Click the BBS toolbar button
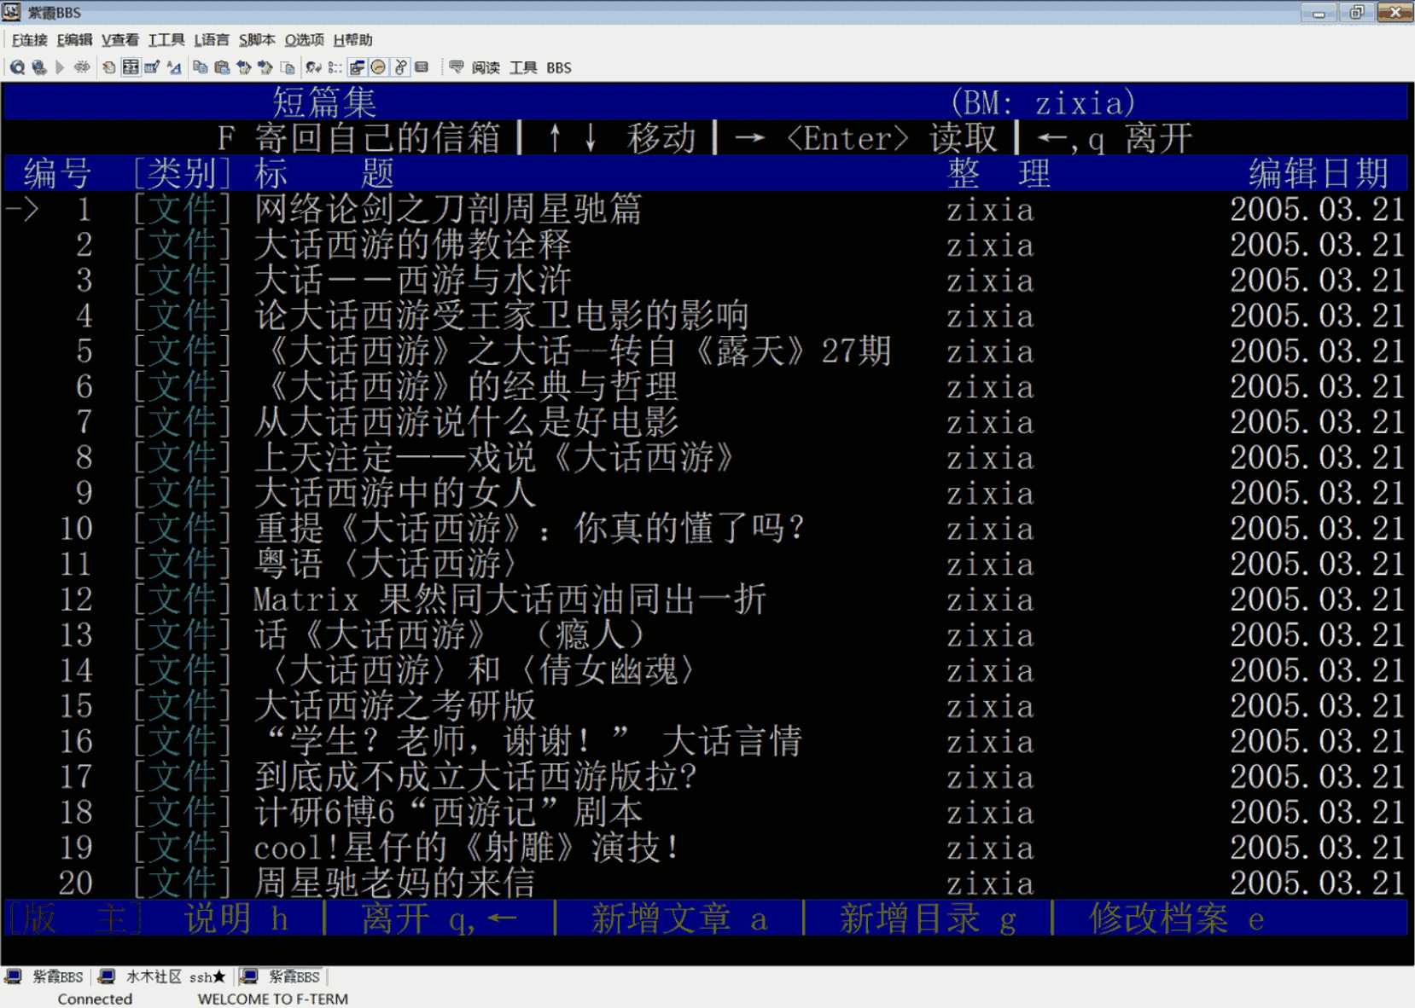Image resolution: width=1415 pixels, height=1008 pixels. click(559, 67)
